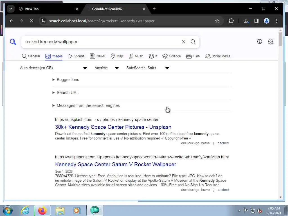Click the SearXNG magnifier logo beside the search box
This screenshot has height=216, width=288.
pyautogui.click(x=13, y=42)
